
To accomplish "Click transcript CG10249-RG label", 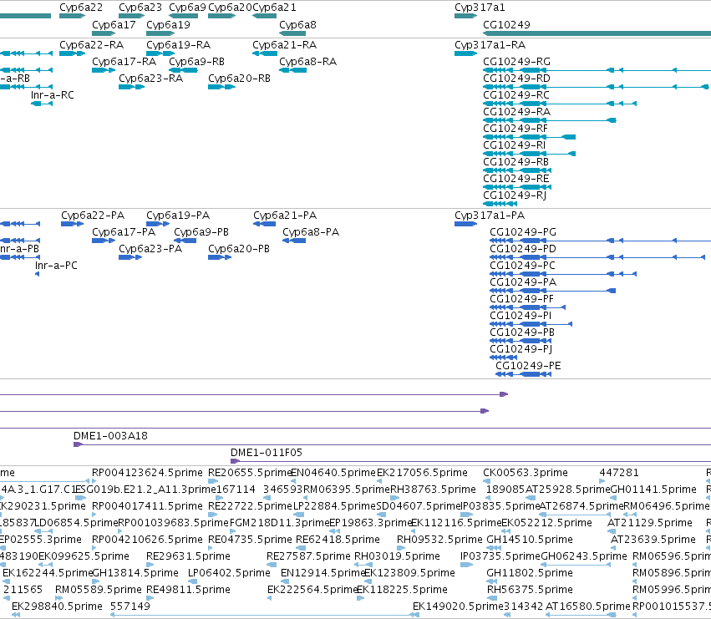I will click(516, 62).
